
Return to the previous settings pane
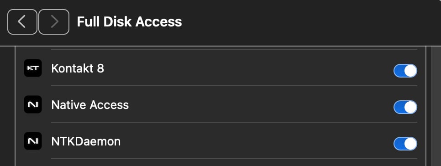[22, 22]
